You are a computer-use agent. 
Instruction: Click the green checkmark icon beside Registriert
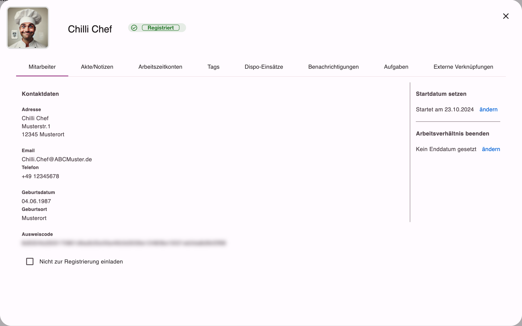pyautogui.click(x=134, y=28)
